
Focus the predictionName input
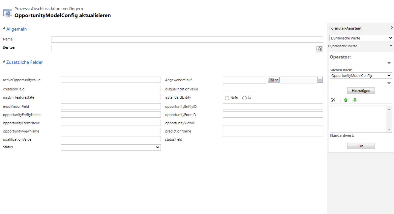click(x=273, y=131)
